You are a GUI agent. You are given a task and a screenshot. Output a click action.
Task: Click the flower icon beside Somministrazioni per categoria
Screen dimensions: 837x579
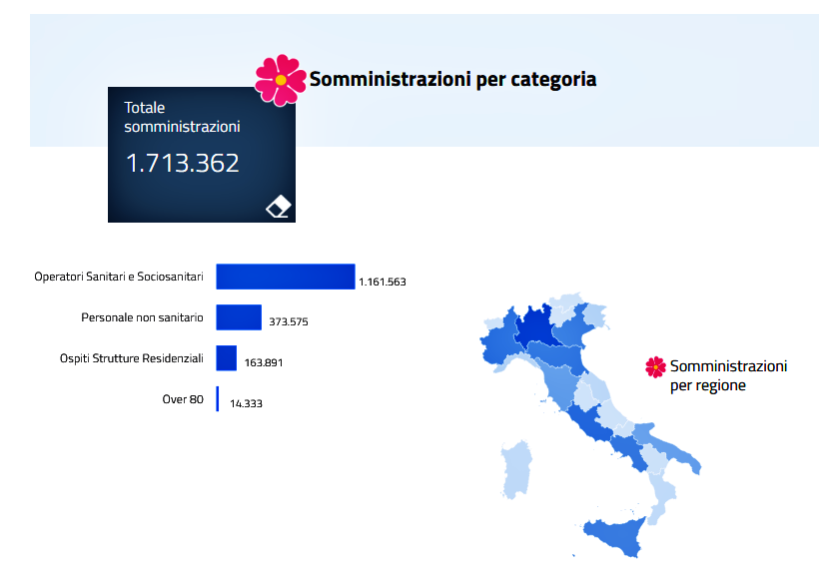[281, 80]
